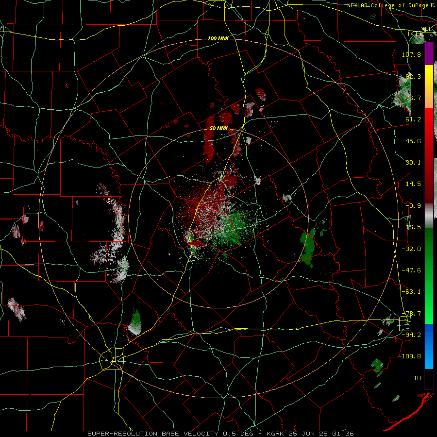This screenshot has width=437, height=437.
Task: Click the SUPER-RESOLUTION BASE VELOCITY product caption
Action: pyautogui.click(x=153, y=434)
